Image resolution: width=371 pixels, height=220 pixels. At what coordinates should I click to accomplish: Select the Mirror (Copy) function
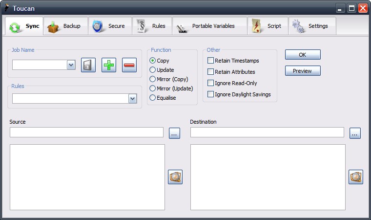point(153,79)
